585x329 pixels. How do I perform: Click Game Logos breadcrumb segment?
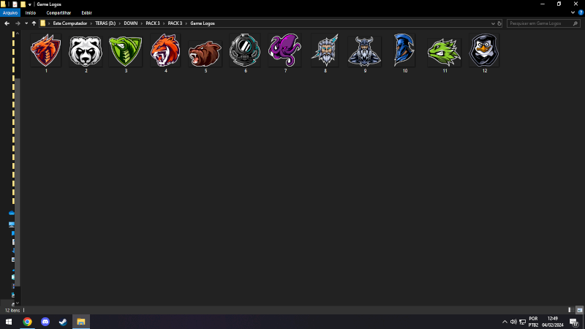[203, 23]
